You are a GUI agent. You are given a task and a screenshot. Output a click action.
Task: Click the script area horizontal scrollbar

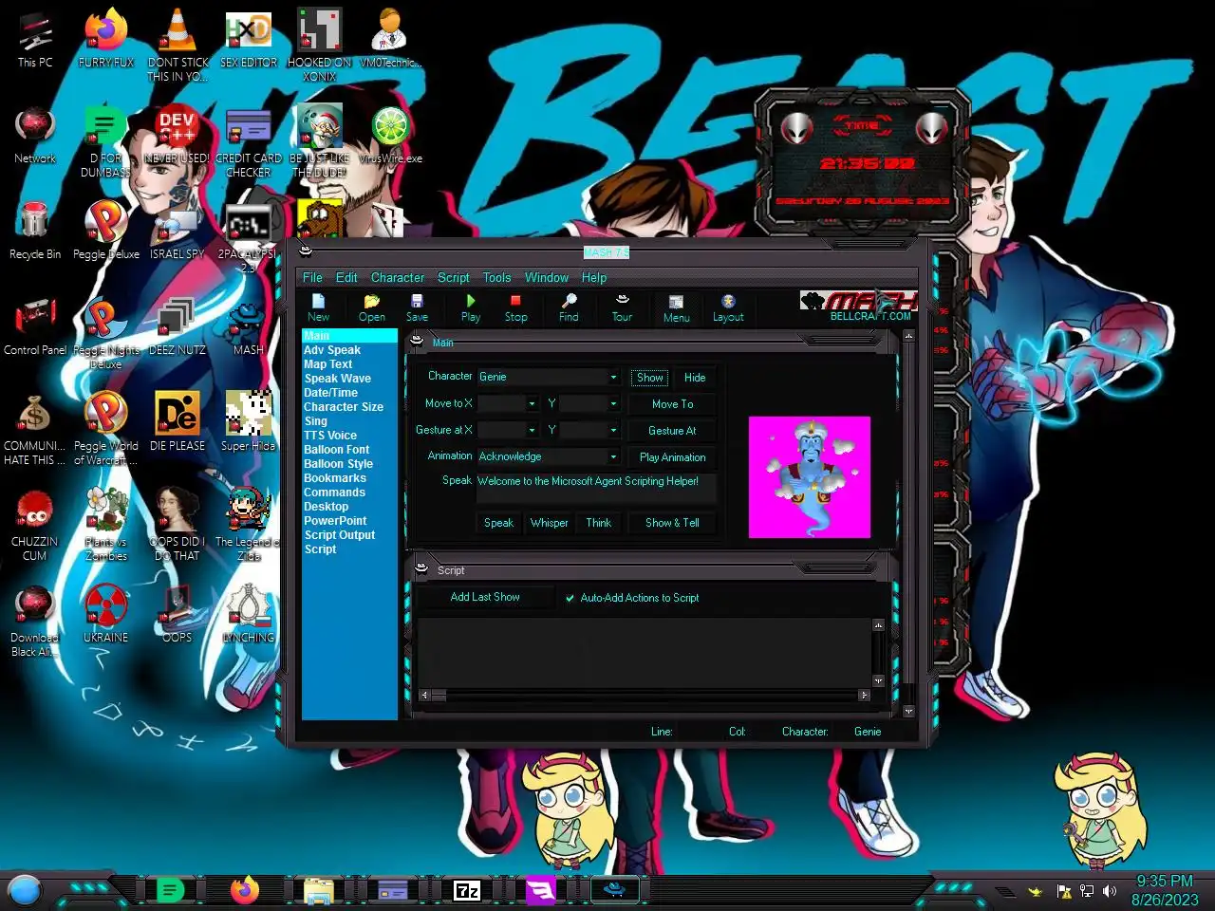point(645,696)
